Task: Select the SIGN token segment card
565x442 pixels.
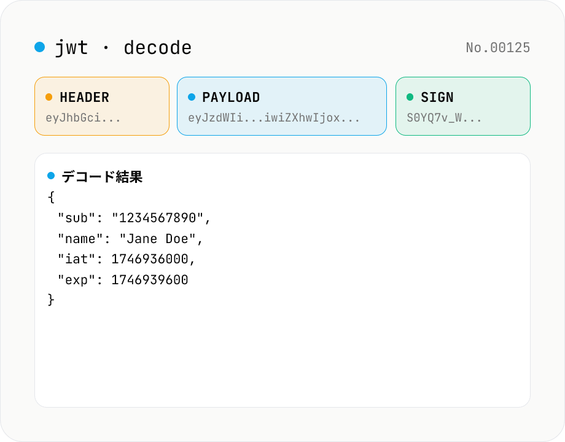Action: click(x=463, y=106)
